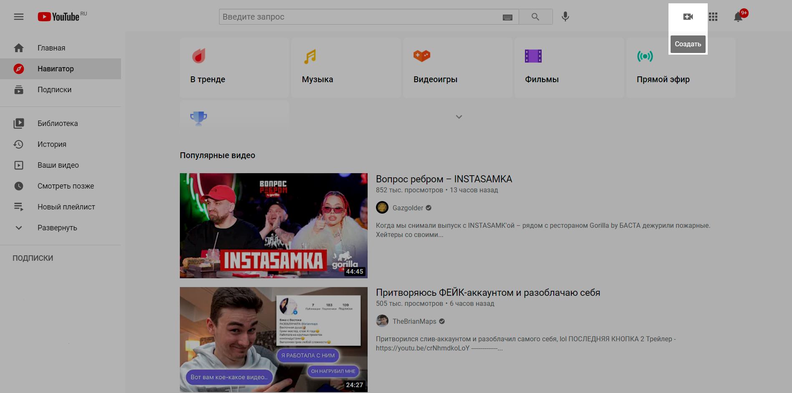Click the history clock icon beside История

[19, 144]
